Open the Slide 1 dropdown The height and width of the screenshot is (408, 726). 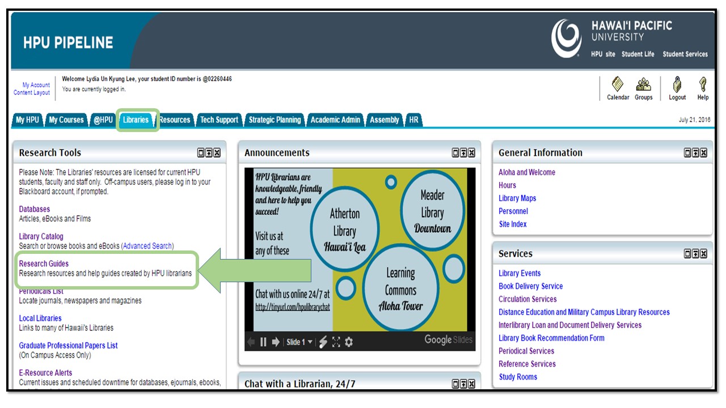click(x=299, y=342)
